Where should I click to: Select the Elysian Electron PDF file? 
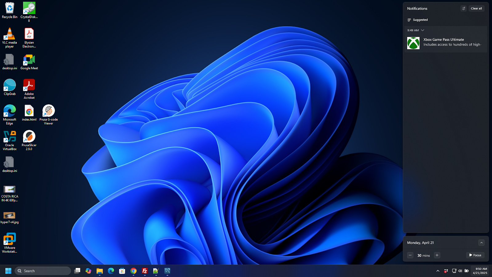[29, 38]
